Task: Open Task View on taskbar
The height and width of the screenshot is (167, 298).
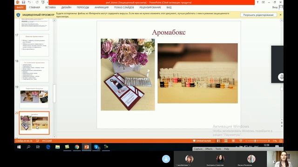Action: coord(38,147)
